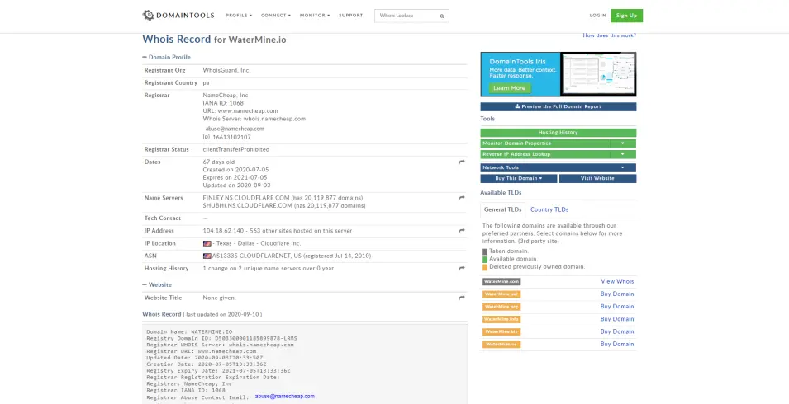Click share arrow in Dates row
Screen dimensions: 789x404
click(462, 162)
